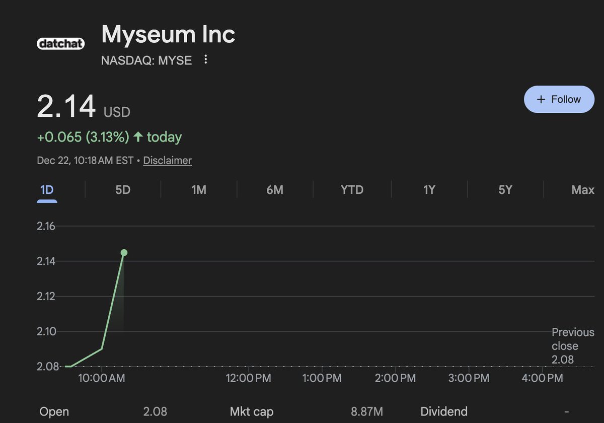The image size is (604, 423).
Task: Open the three-dot menu beside NASDAQ: MYSE
Action: [205, 60]
